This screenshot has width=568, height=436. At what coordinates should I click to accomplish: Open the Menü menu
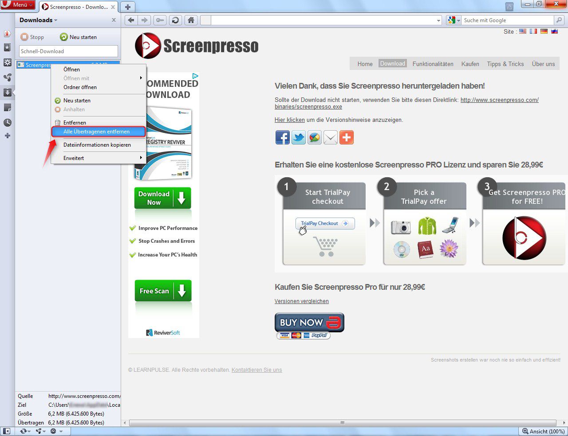pyautogui.click(x=18, y=4)
